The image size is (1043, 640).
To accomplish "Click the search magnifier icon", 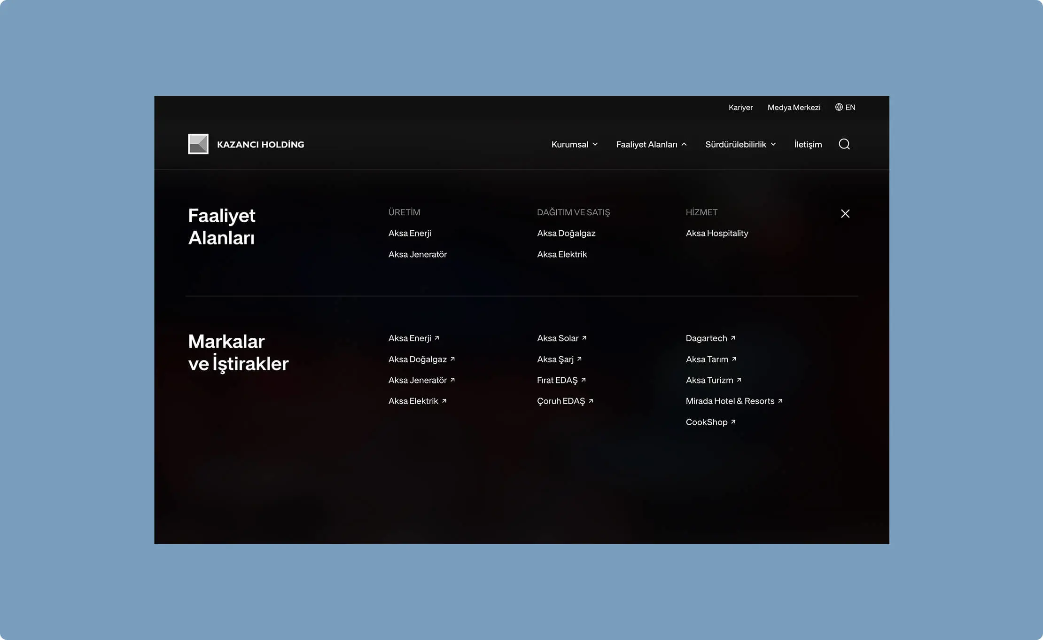I will [844, 144].
